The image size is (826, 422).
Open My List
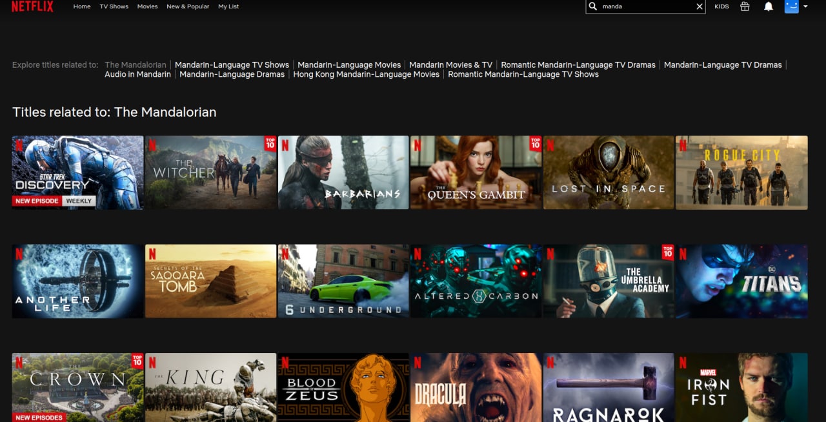click(x=228, y=6)
